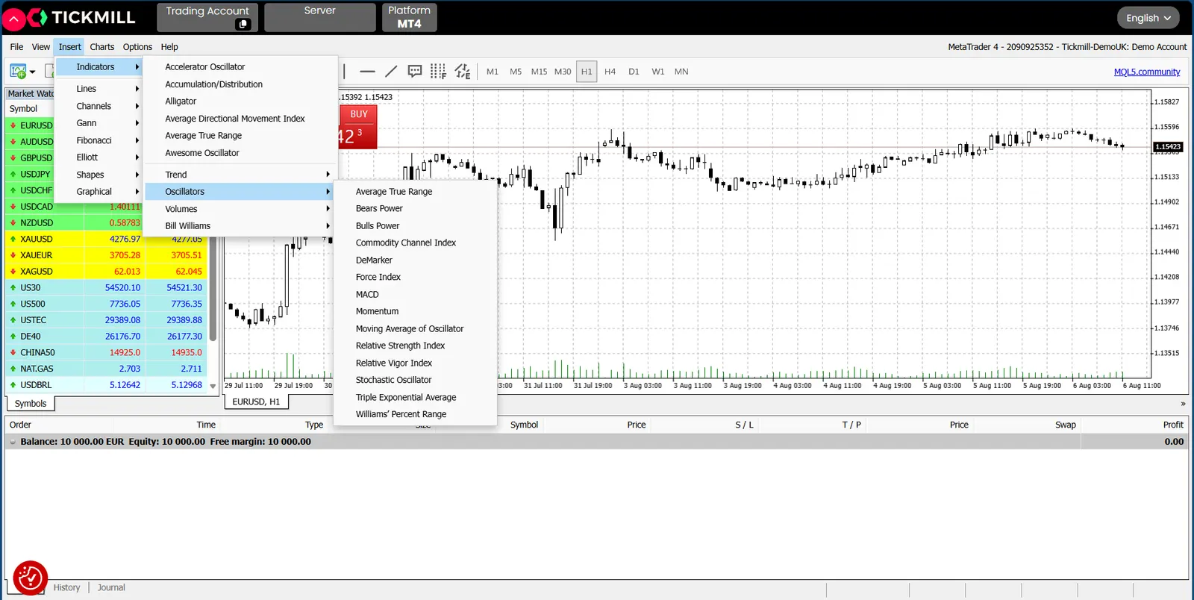Expand the Gann submenu
Viewport: 1194px width, 600px height.
coord(99,123)
